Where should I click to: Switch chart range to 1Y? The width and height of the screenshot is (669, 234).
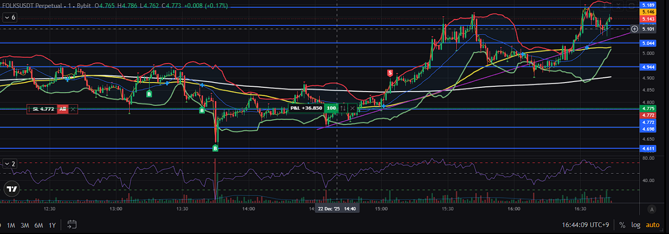point(52,225)
